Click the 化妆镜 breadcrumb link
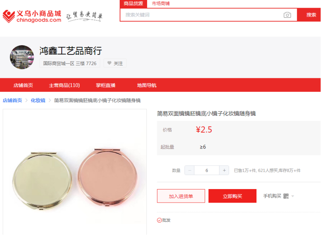The image size is (321, 235). click(38, 100)
